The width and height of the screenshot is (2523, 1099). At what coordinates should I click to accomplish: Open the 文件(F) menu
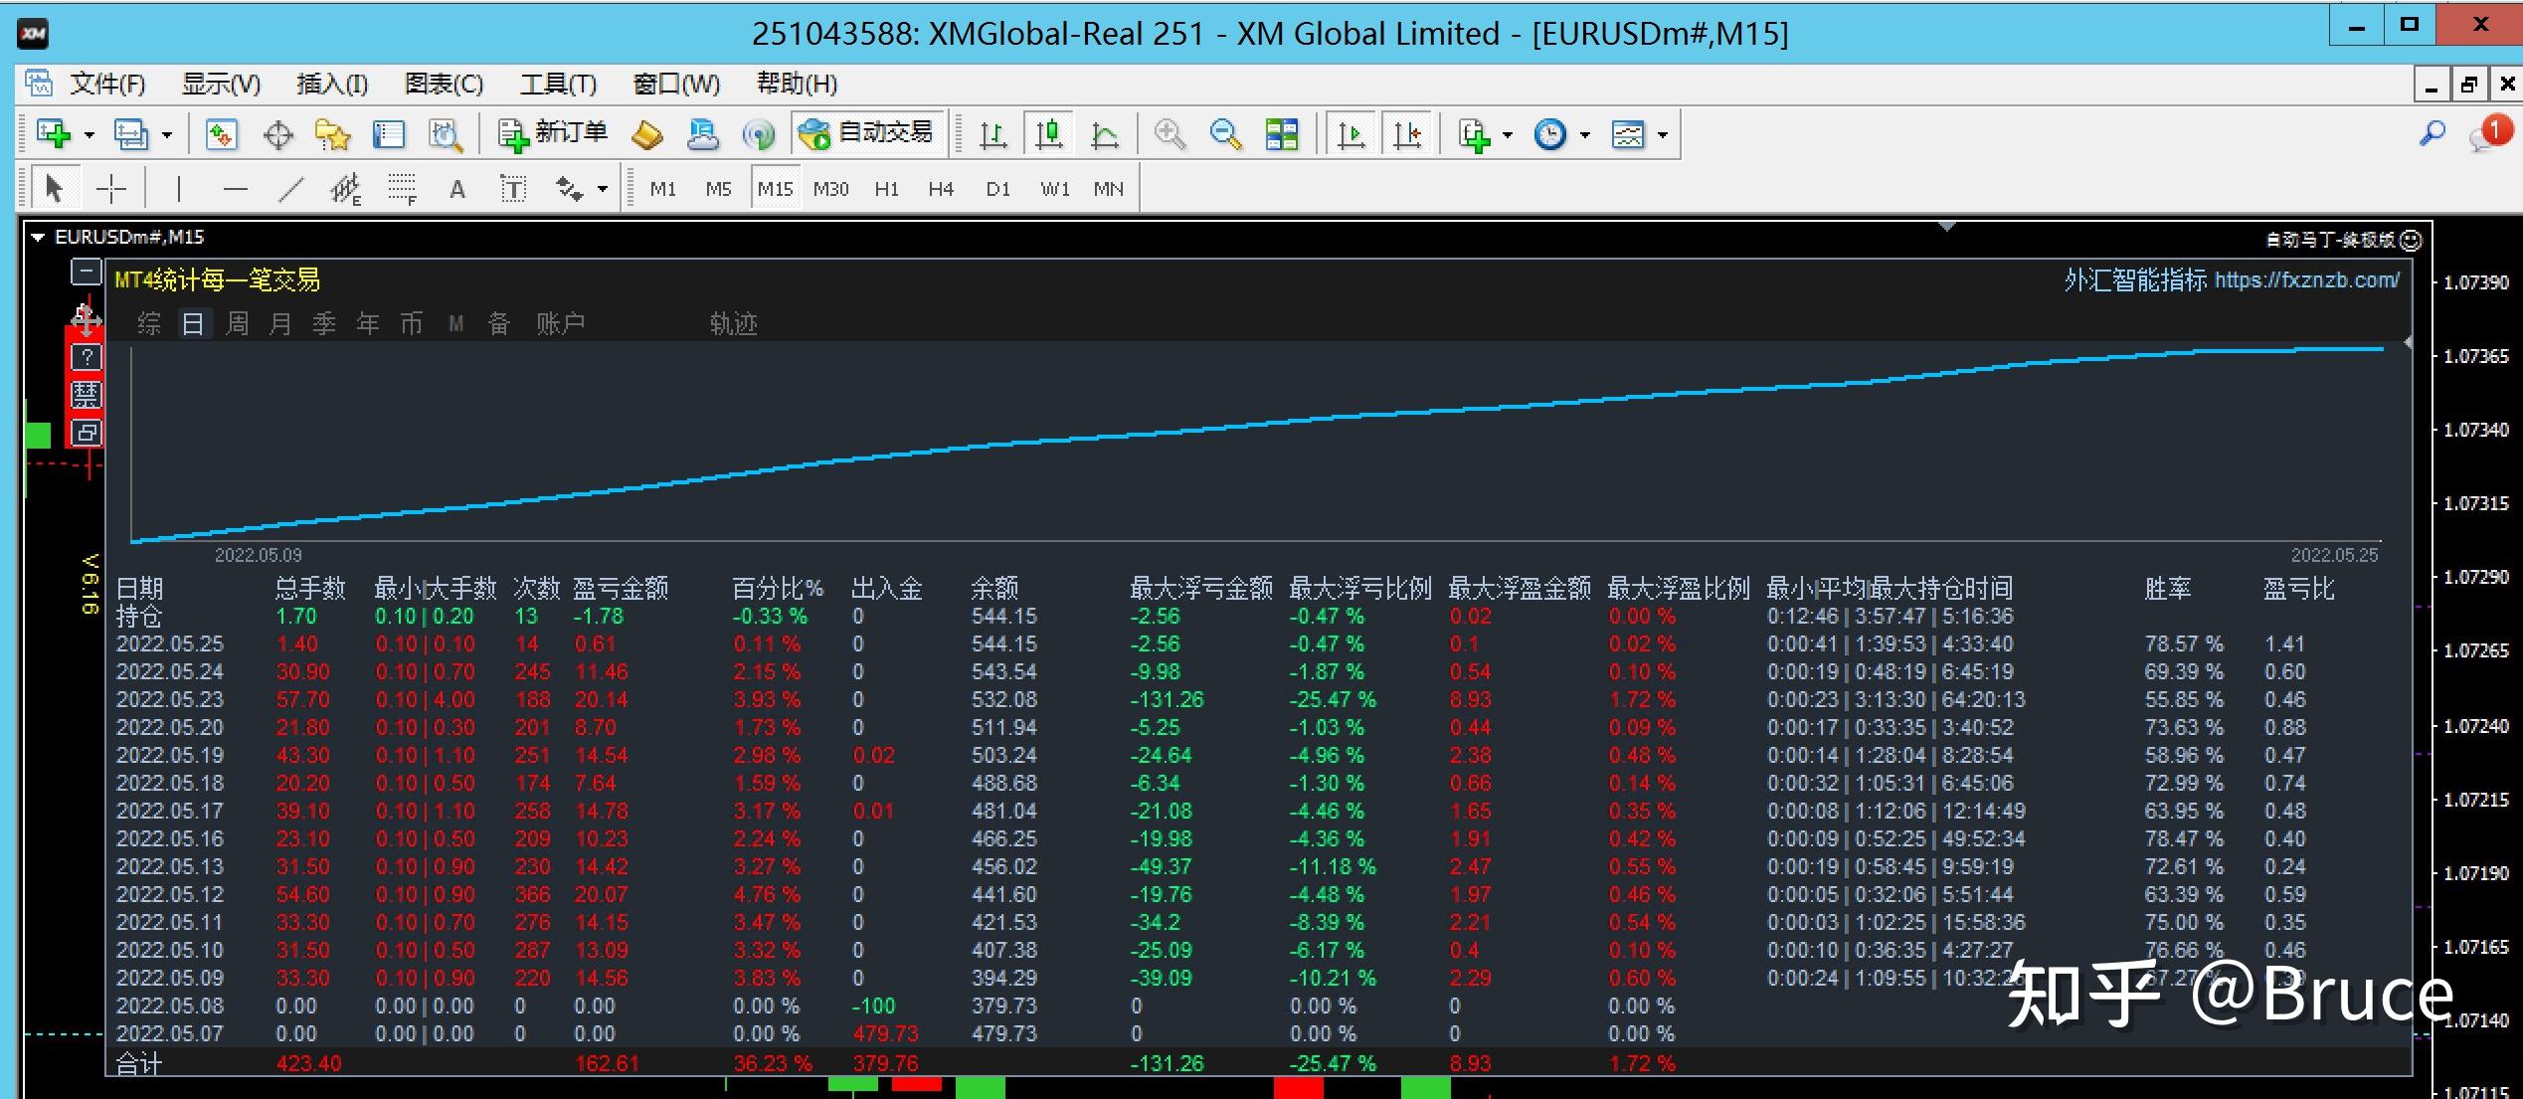click(107, 84)
